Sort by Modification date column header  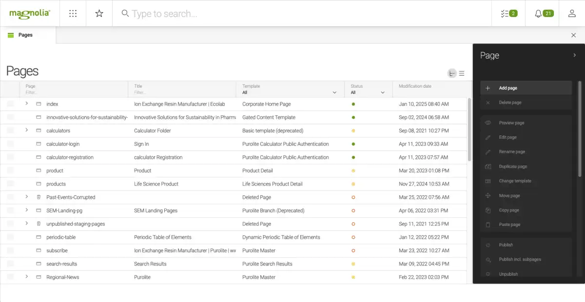point(415,86)
